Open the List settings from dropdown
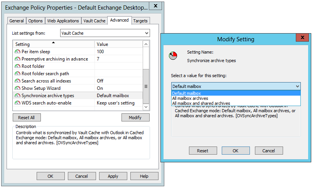The height and width of the screenshot is (187, 312). tap(105, 34)
